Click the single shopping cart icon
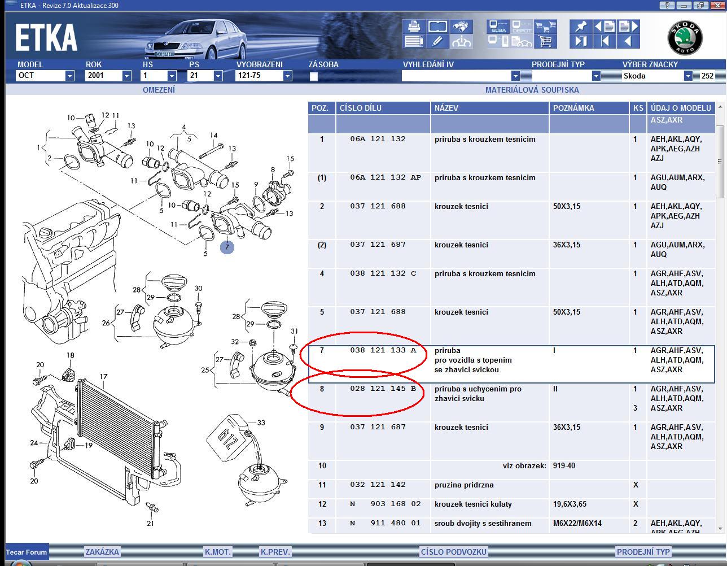 (x=545, y=41)
